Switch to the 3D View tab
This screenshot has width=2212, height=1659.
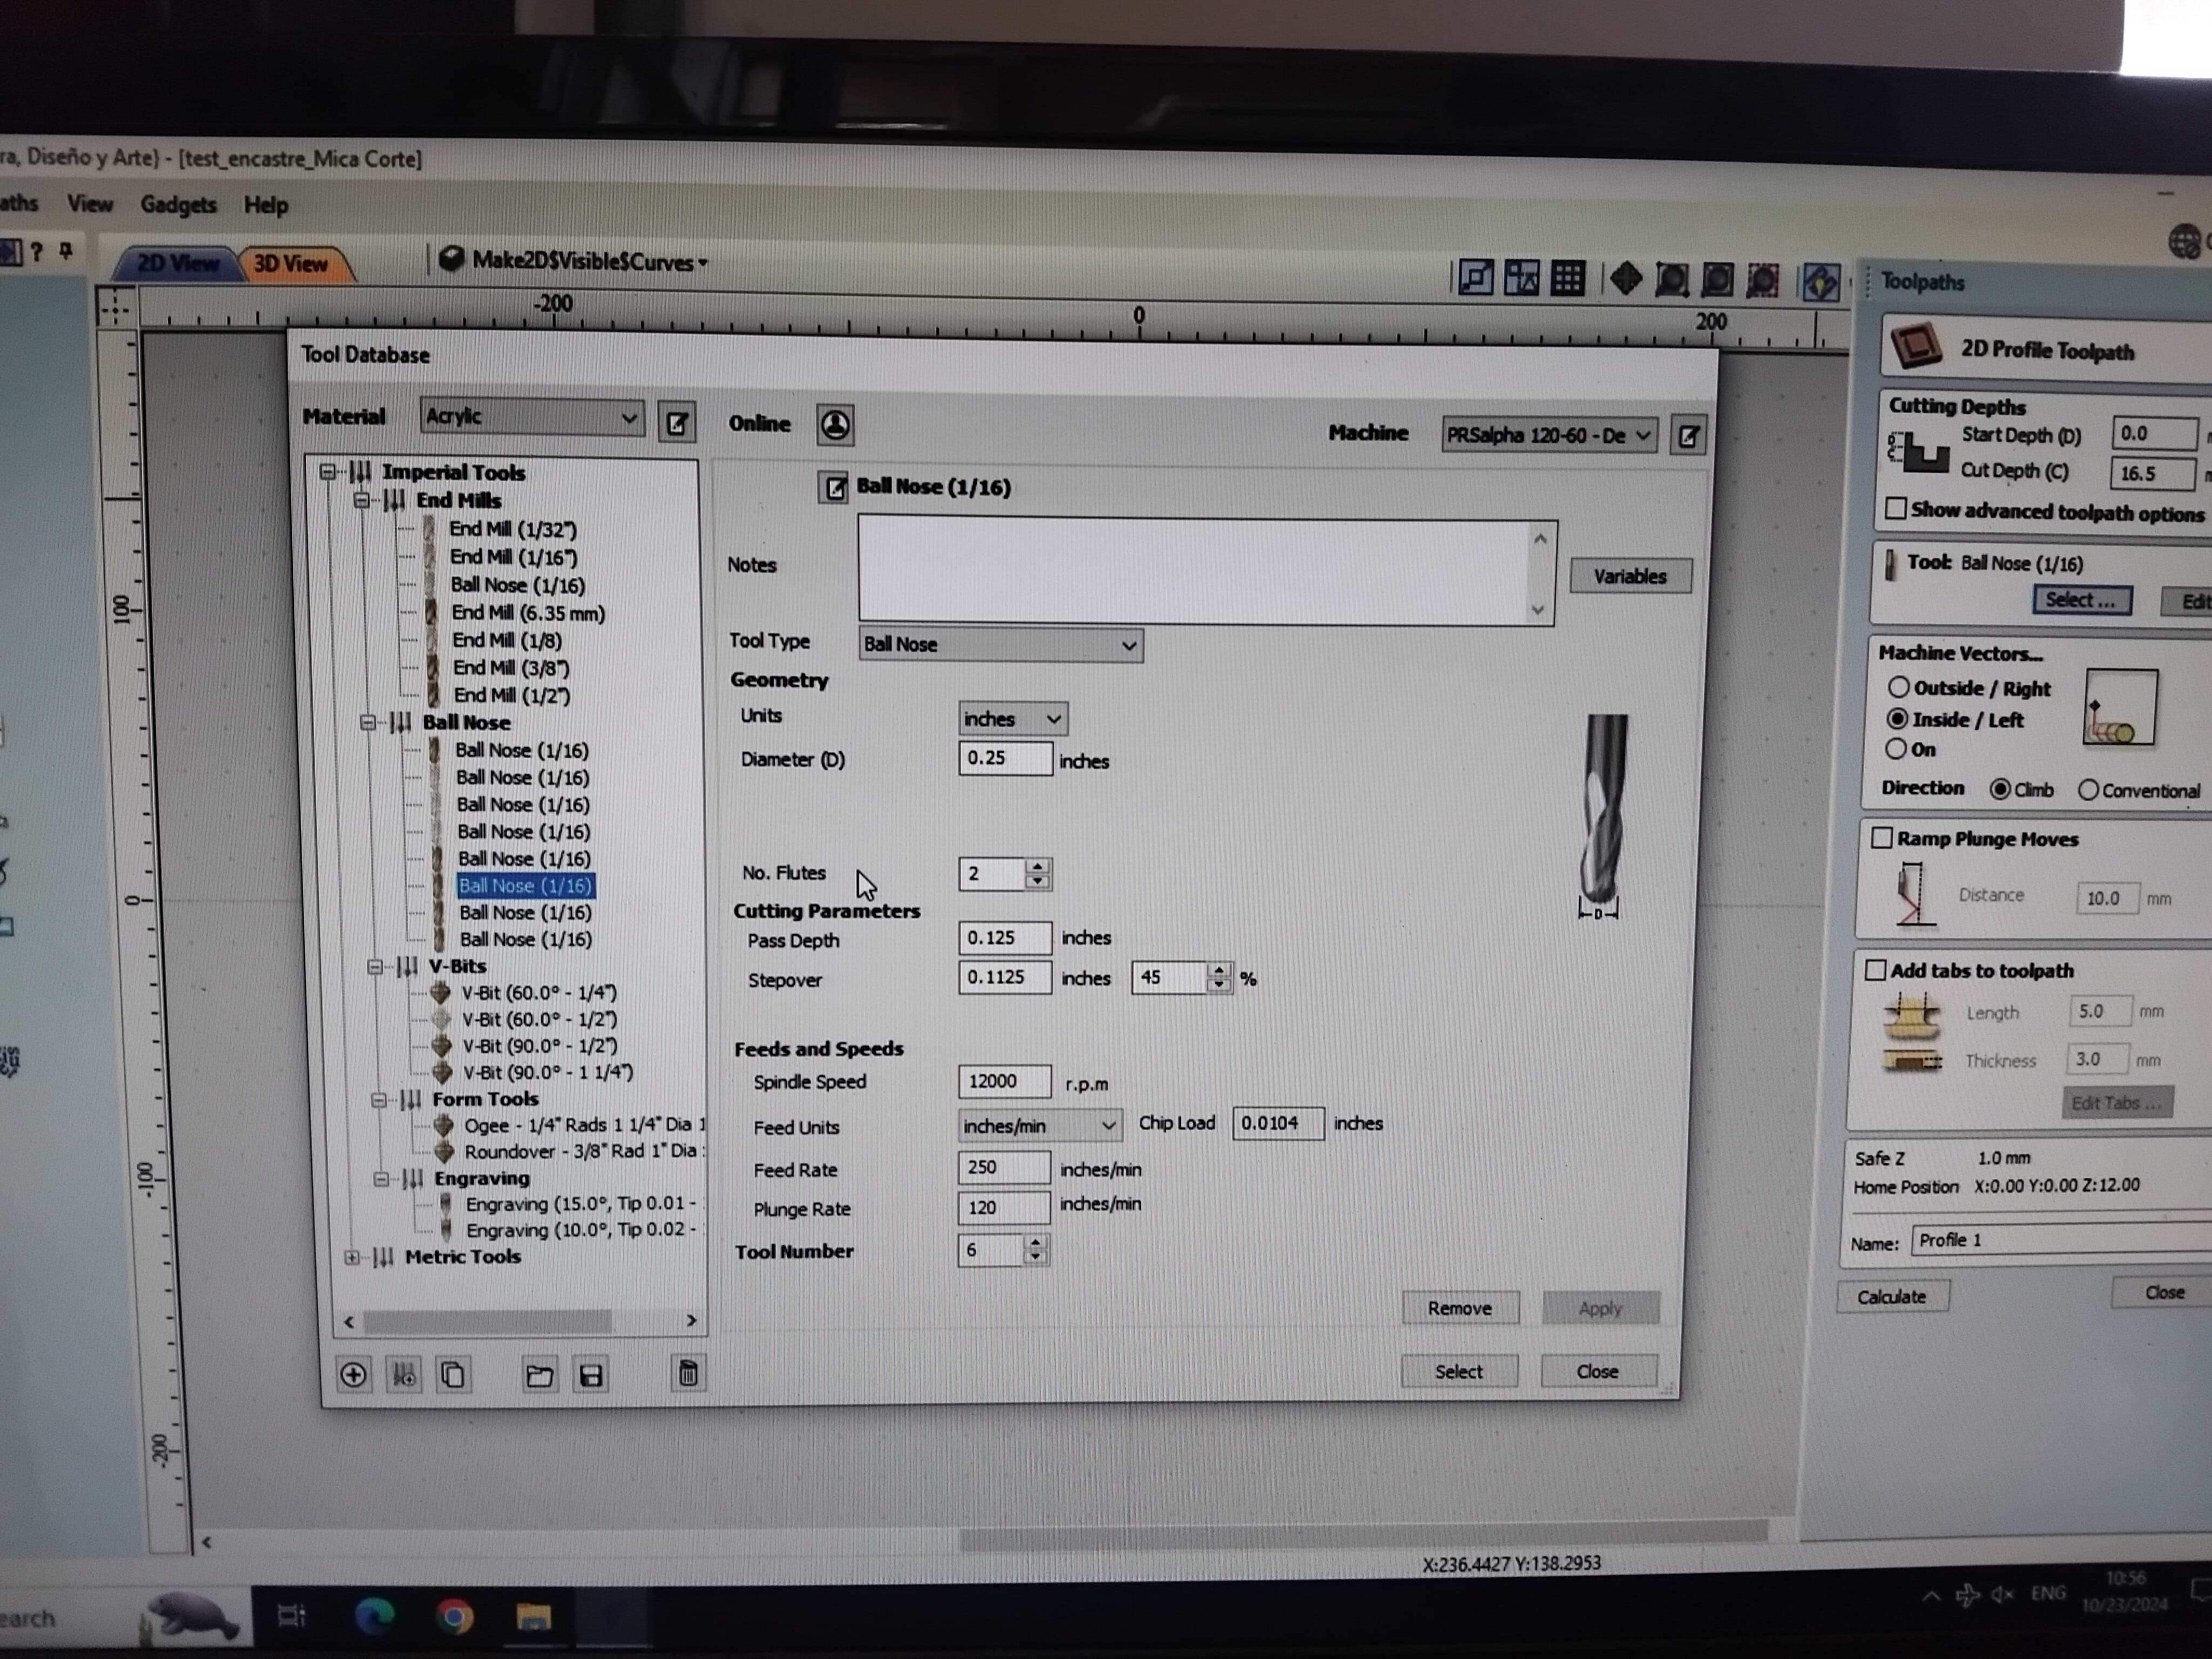tap(290, 264)
